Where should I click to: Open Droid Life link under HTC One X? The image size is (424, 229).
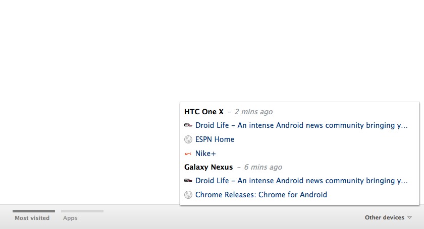[301, 125]
